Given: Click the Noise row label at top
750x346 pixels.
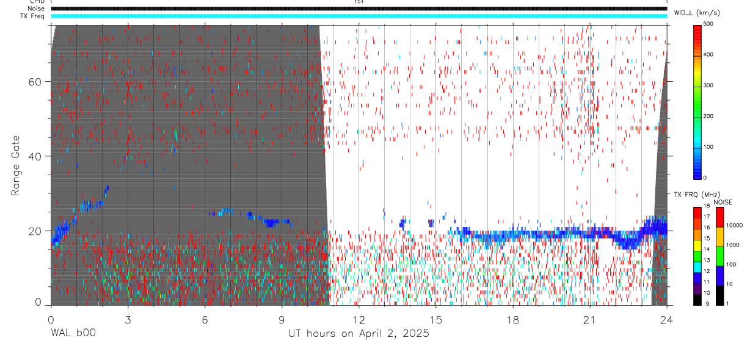Looking at the screenshot, I should (x=36, y=9).
